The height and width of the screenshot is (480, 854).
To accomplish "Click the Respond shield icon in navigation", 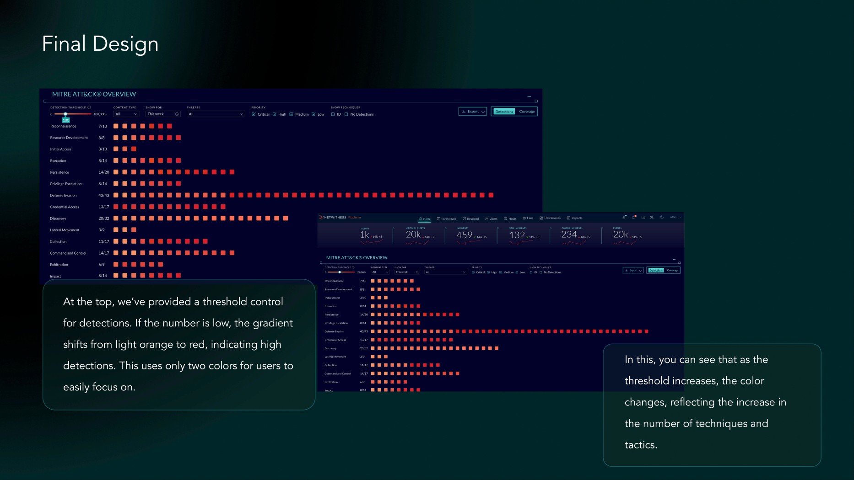I will point(464,219).
